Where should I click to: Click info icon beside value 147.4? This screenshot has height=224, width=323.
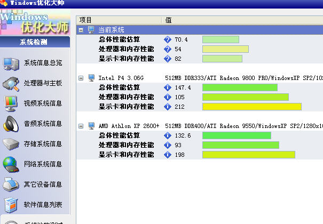[168, 87]
